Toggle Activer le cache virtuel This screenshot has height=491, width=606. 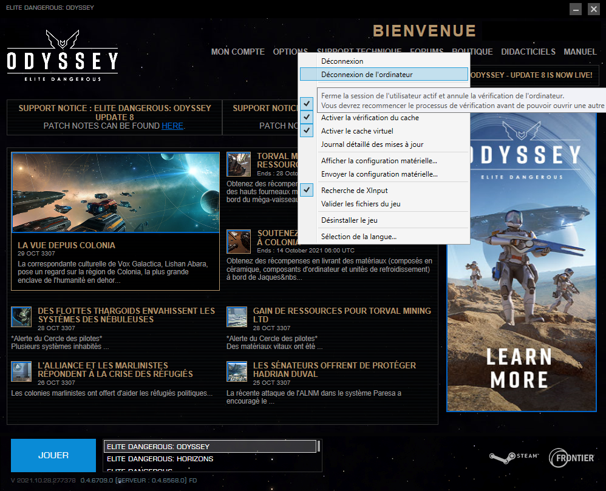(384, 131)
